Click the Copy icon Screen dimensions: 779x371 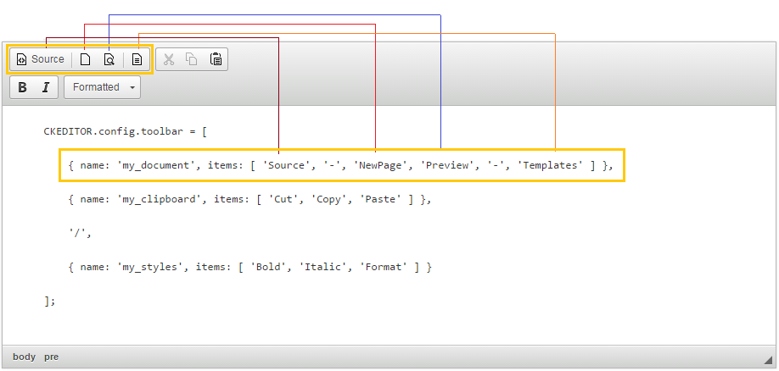tap(192, 59)
